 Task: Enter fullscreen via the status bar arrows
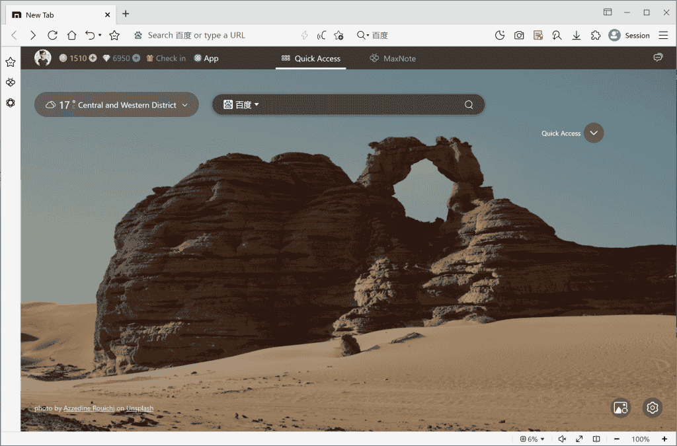(578, 439)
